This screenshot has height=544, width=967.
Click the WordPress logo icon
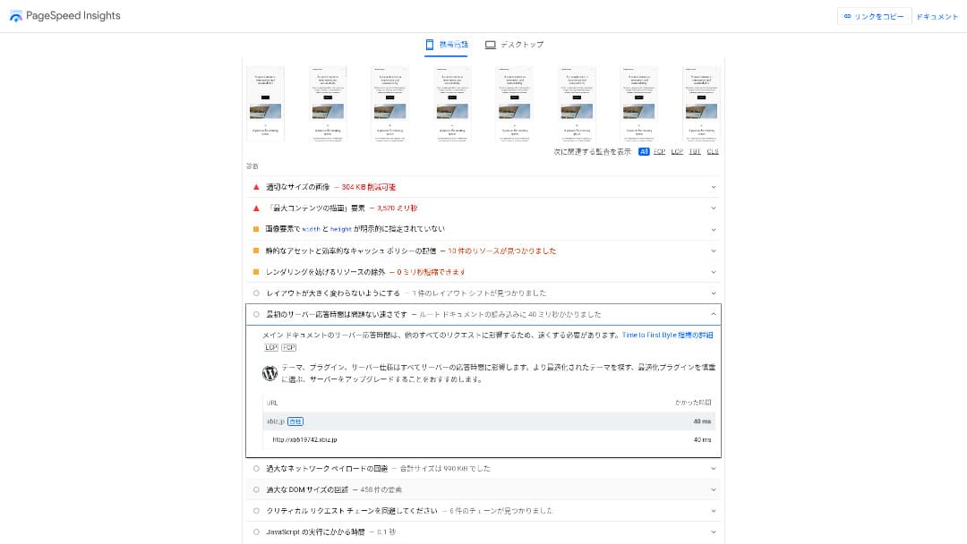[270, 373]
